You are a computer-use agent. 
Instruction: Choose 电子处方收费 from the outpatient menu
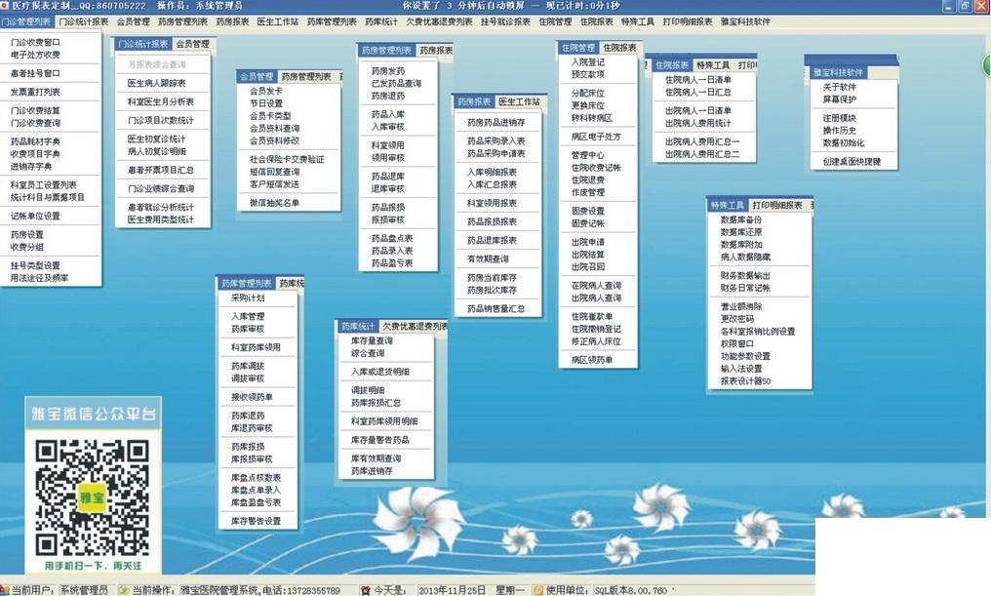[x=35, y=55]
